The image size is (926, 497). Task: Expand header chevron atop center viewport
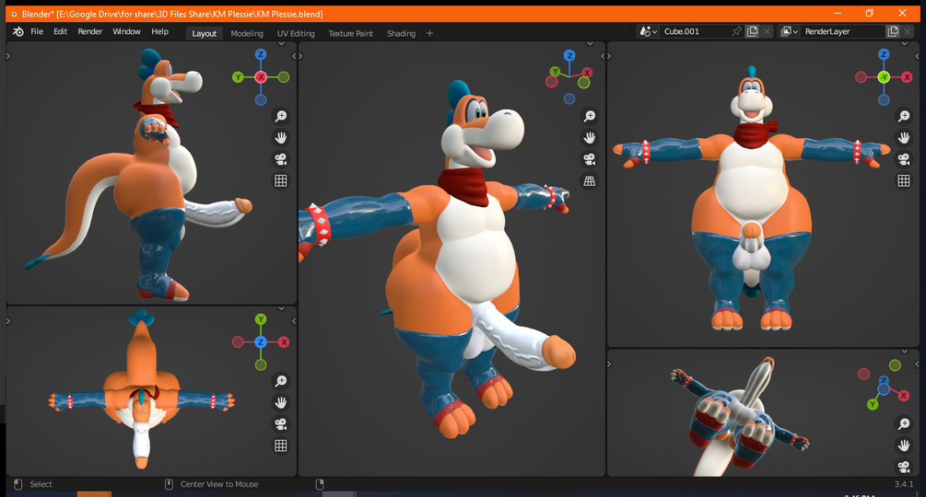click(590, 43)
